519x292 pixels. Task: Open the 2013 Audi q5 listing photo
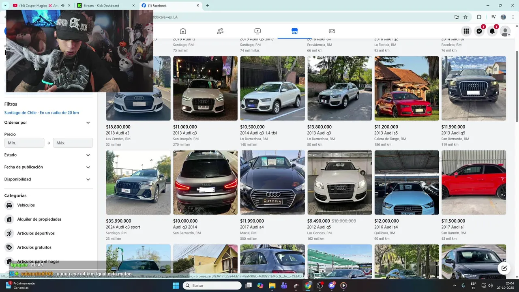point(474,88)
